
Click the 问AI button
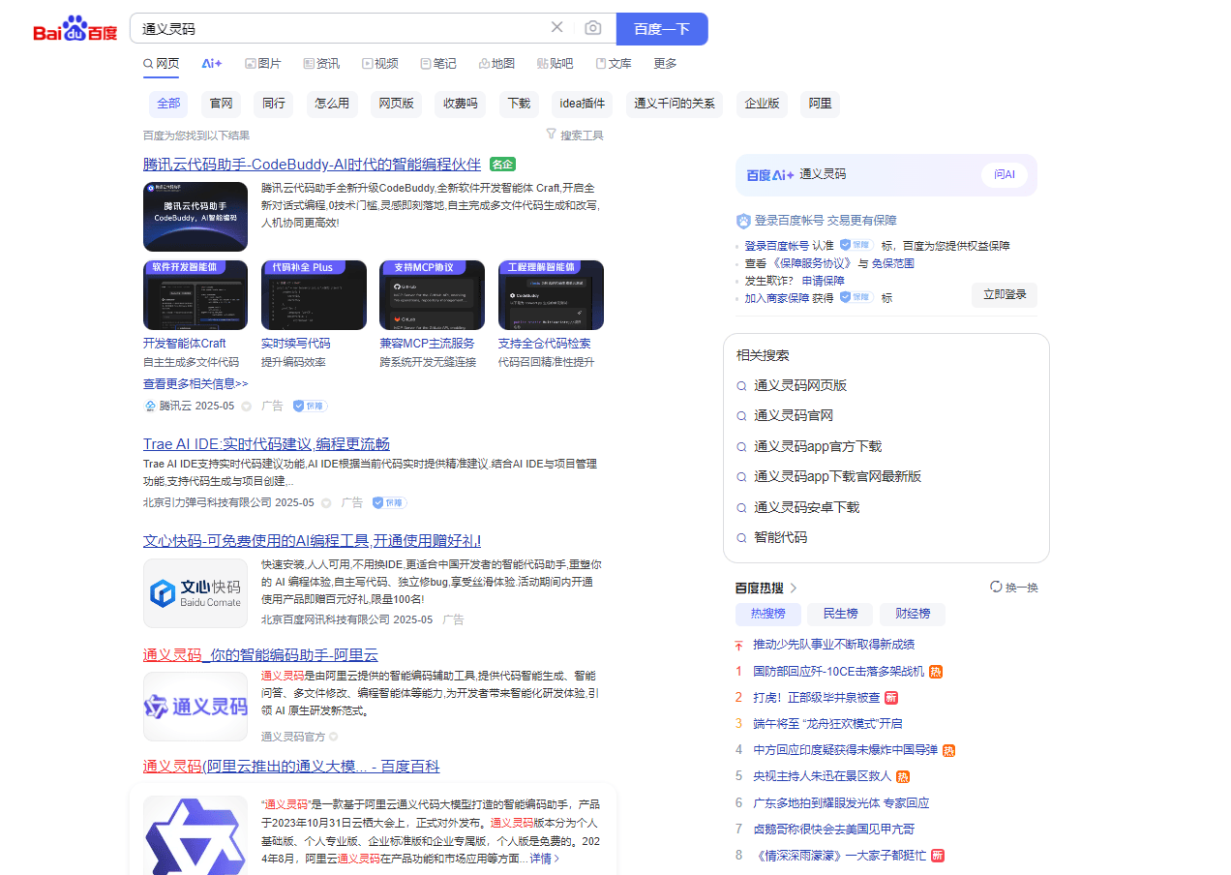point(1005,175)
